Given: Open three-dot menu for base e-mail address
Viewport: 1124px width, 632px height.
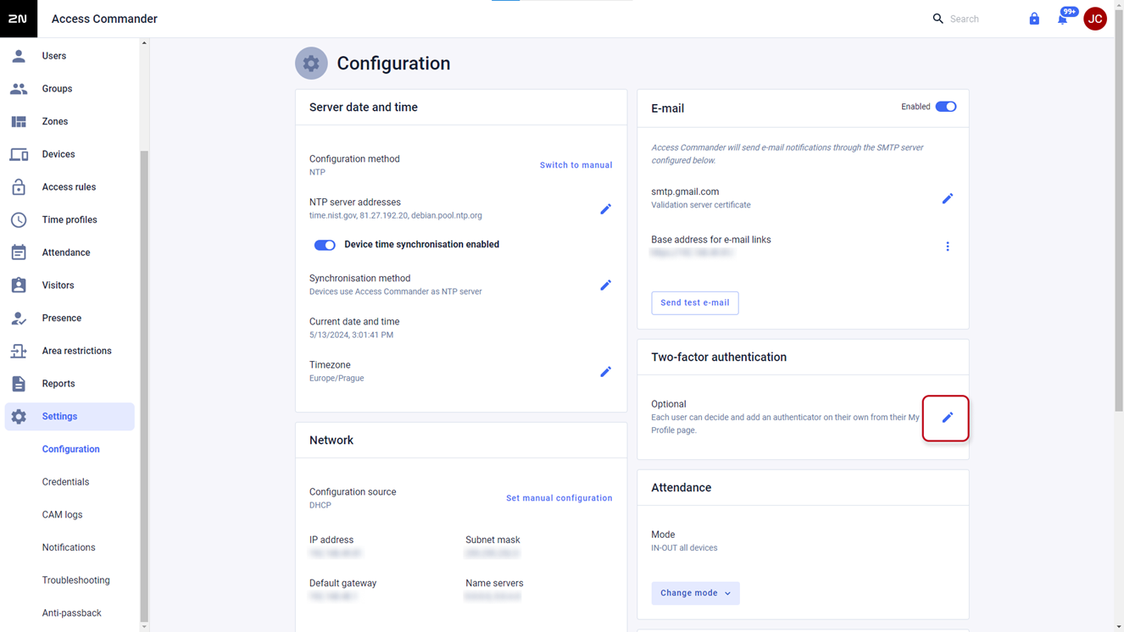Looking at the screenshot, I should tap(948, 247).
